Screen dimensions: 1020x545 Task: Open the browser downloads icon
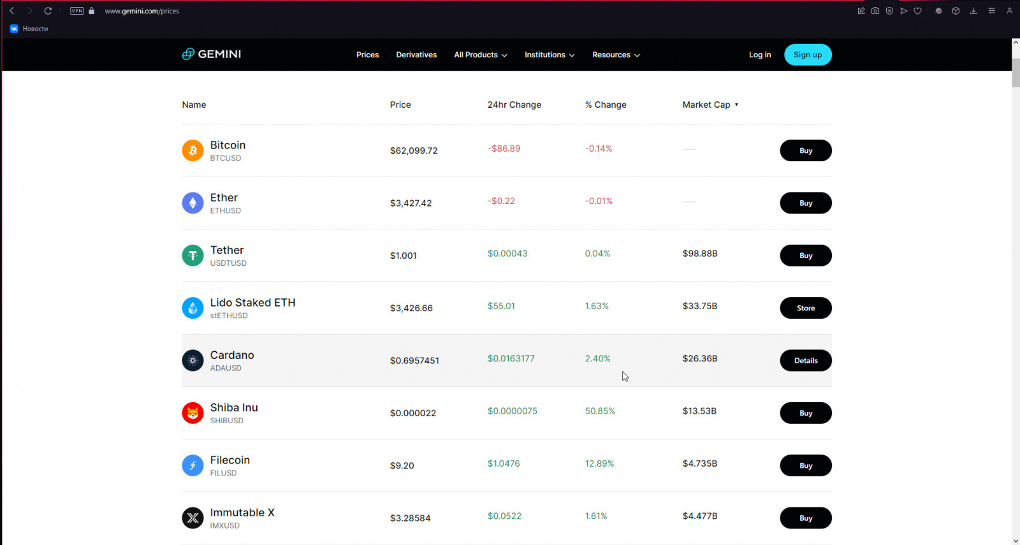click(x=973, y=11)
